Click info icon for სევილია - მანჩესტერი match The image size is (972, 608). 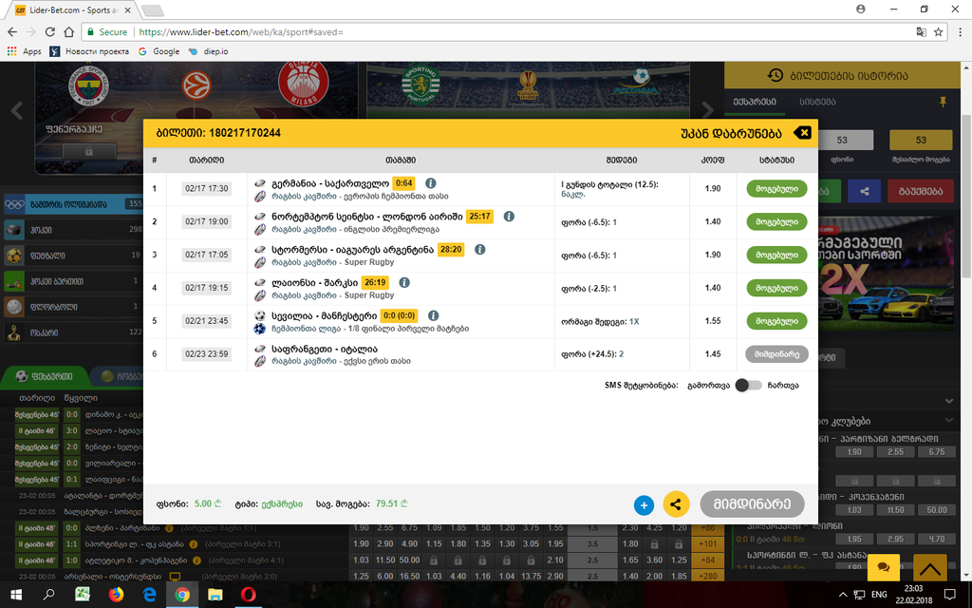(x=433, y=315)
